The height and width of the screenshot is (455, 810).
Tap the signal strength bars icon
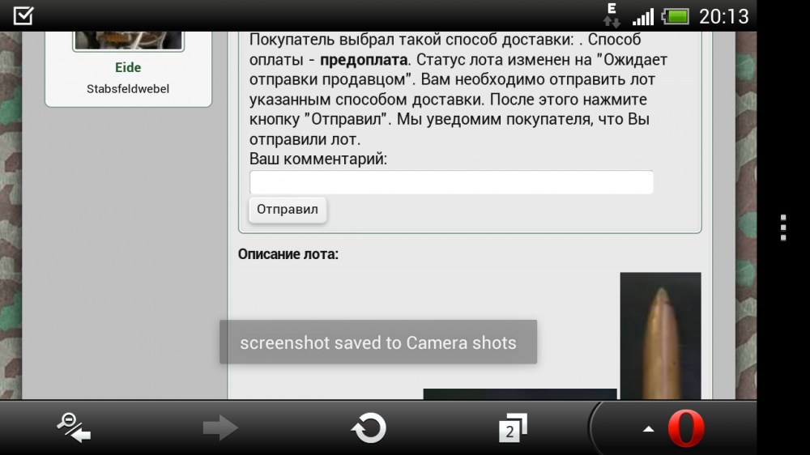[643, 17]
